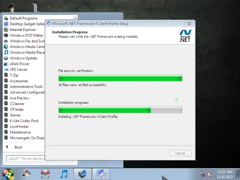Click the XPS Viewer icon

[x=6, y=70]
